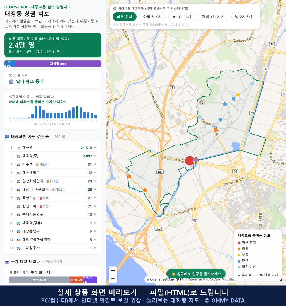
Task: Switch to the 저녁 17~21시 time filter
Action: click(x=213, y=17)
